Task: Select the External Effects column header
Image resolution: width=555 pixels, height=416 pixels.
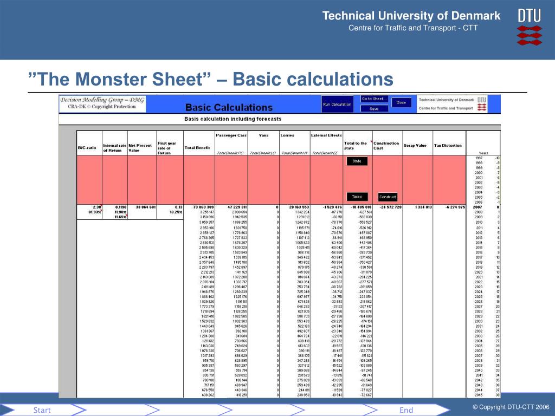Action: tap(326, 135)
